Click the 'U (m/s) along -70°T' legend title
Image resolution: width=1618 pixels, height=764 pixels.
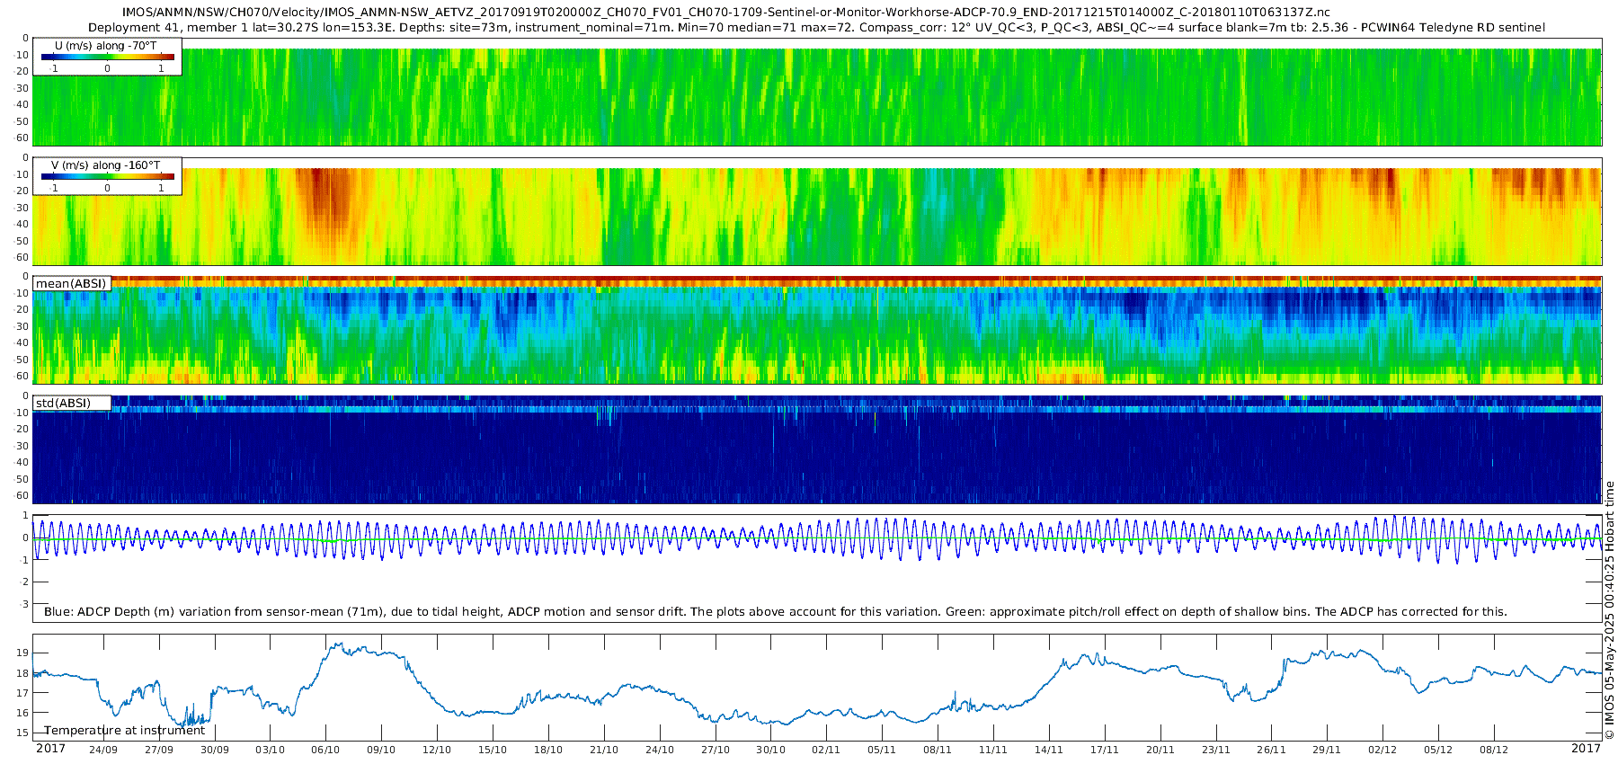(x=105, y=46)
